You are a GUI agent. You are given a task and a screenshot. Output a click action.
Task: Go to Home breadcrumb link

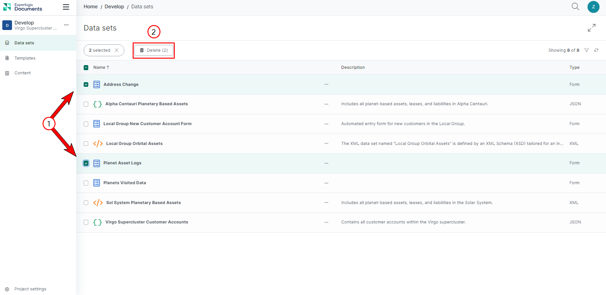(91, 7)
